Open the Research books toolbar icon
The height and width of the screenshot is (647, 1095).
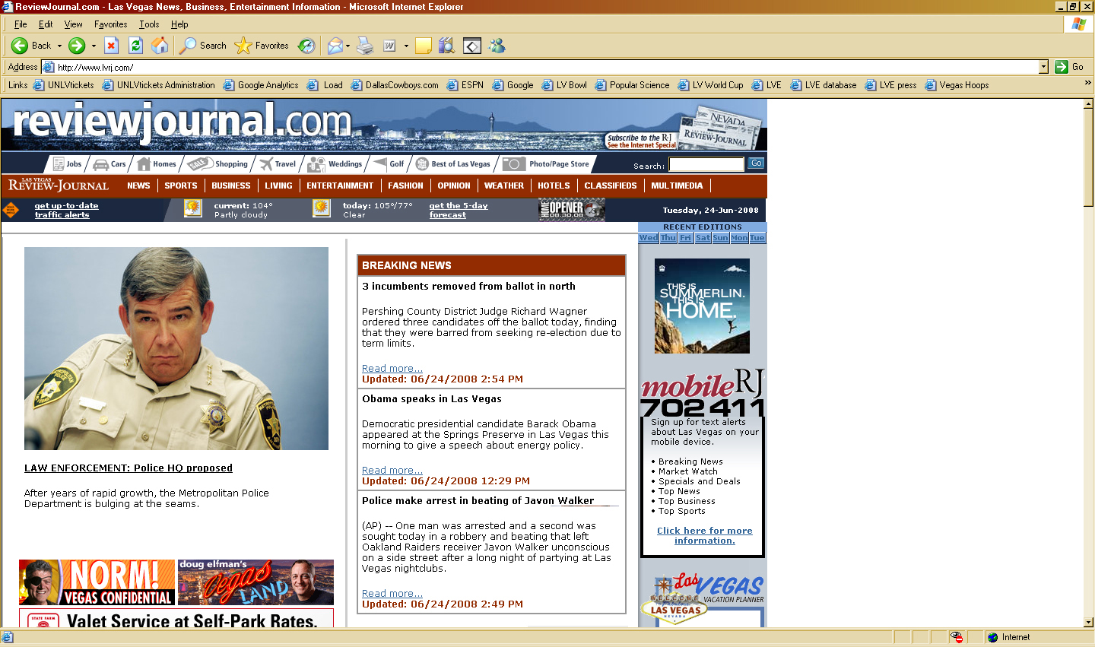[447, 46]
